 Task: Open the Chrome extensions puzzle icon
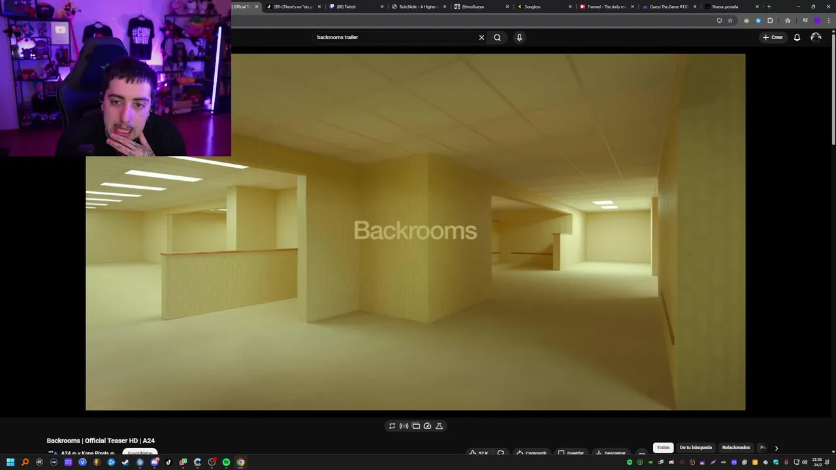[x=770, y=20]
